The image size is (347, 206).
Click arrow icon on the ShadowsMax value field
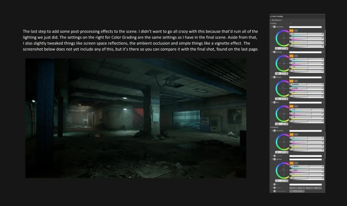303,191
